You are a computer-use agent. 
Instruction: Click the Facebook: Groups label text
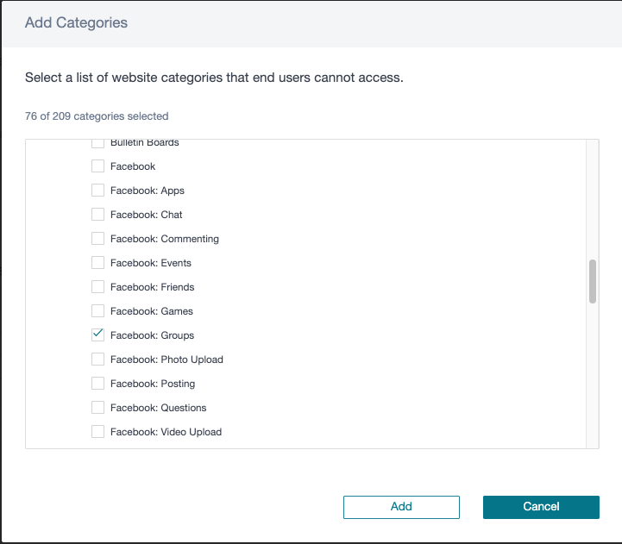click(152, 335)
